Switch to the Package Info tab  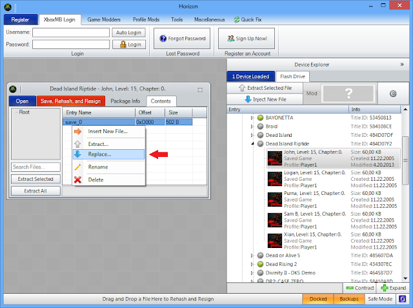[x=125, y=101]
